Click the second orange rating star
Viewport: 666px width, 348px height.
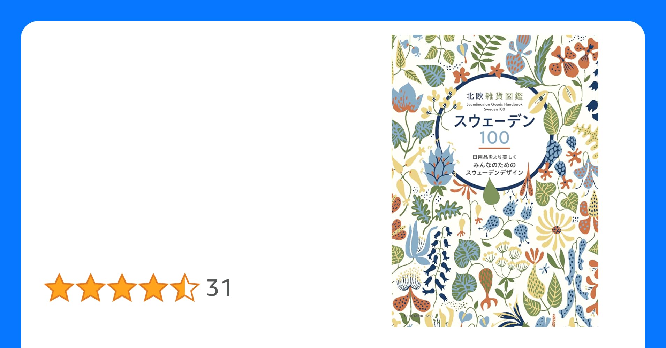pos(91,287)
